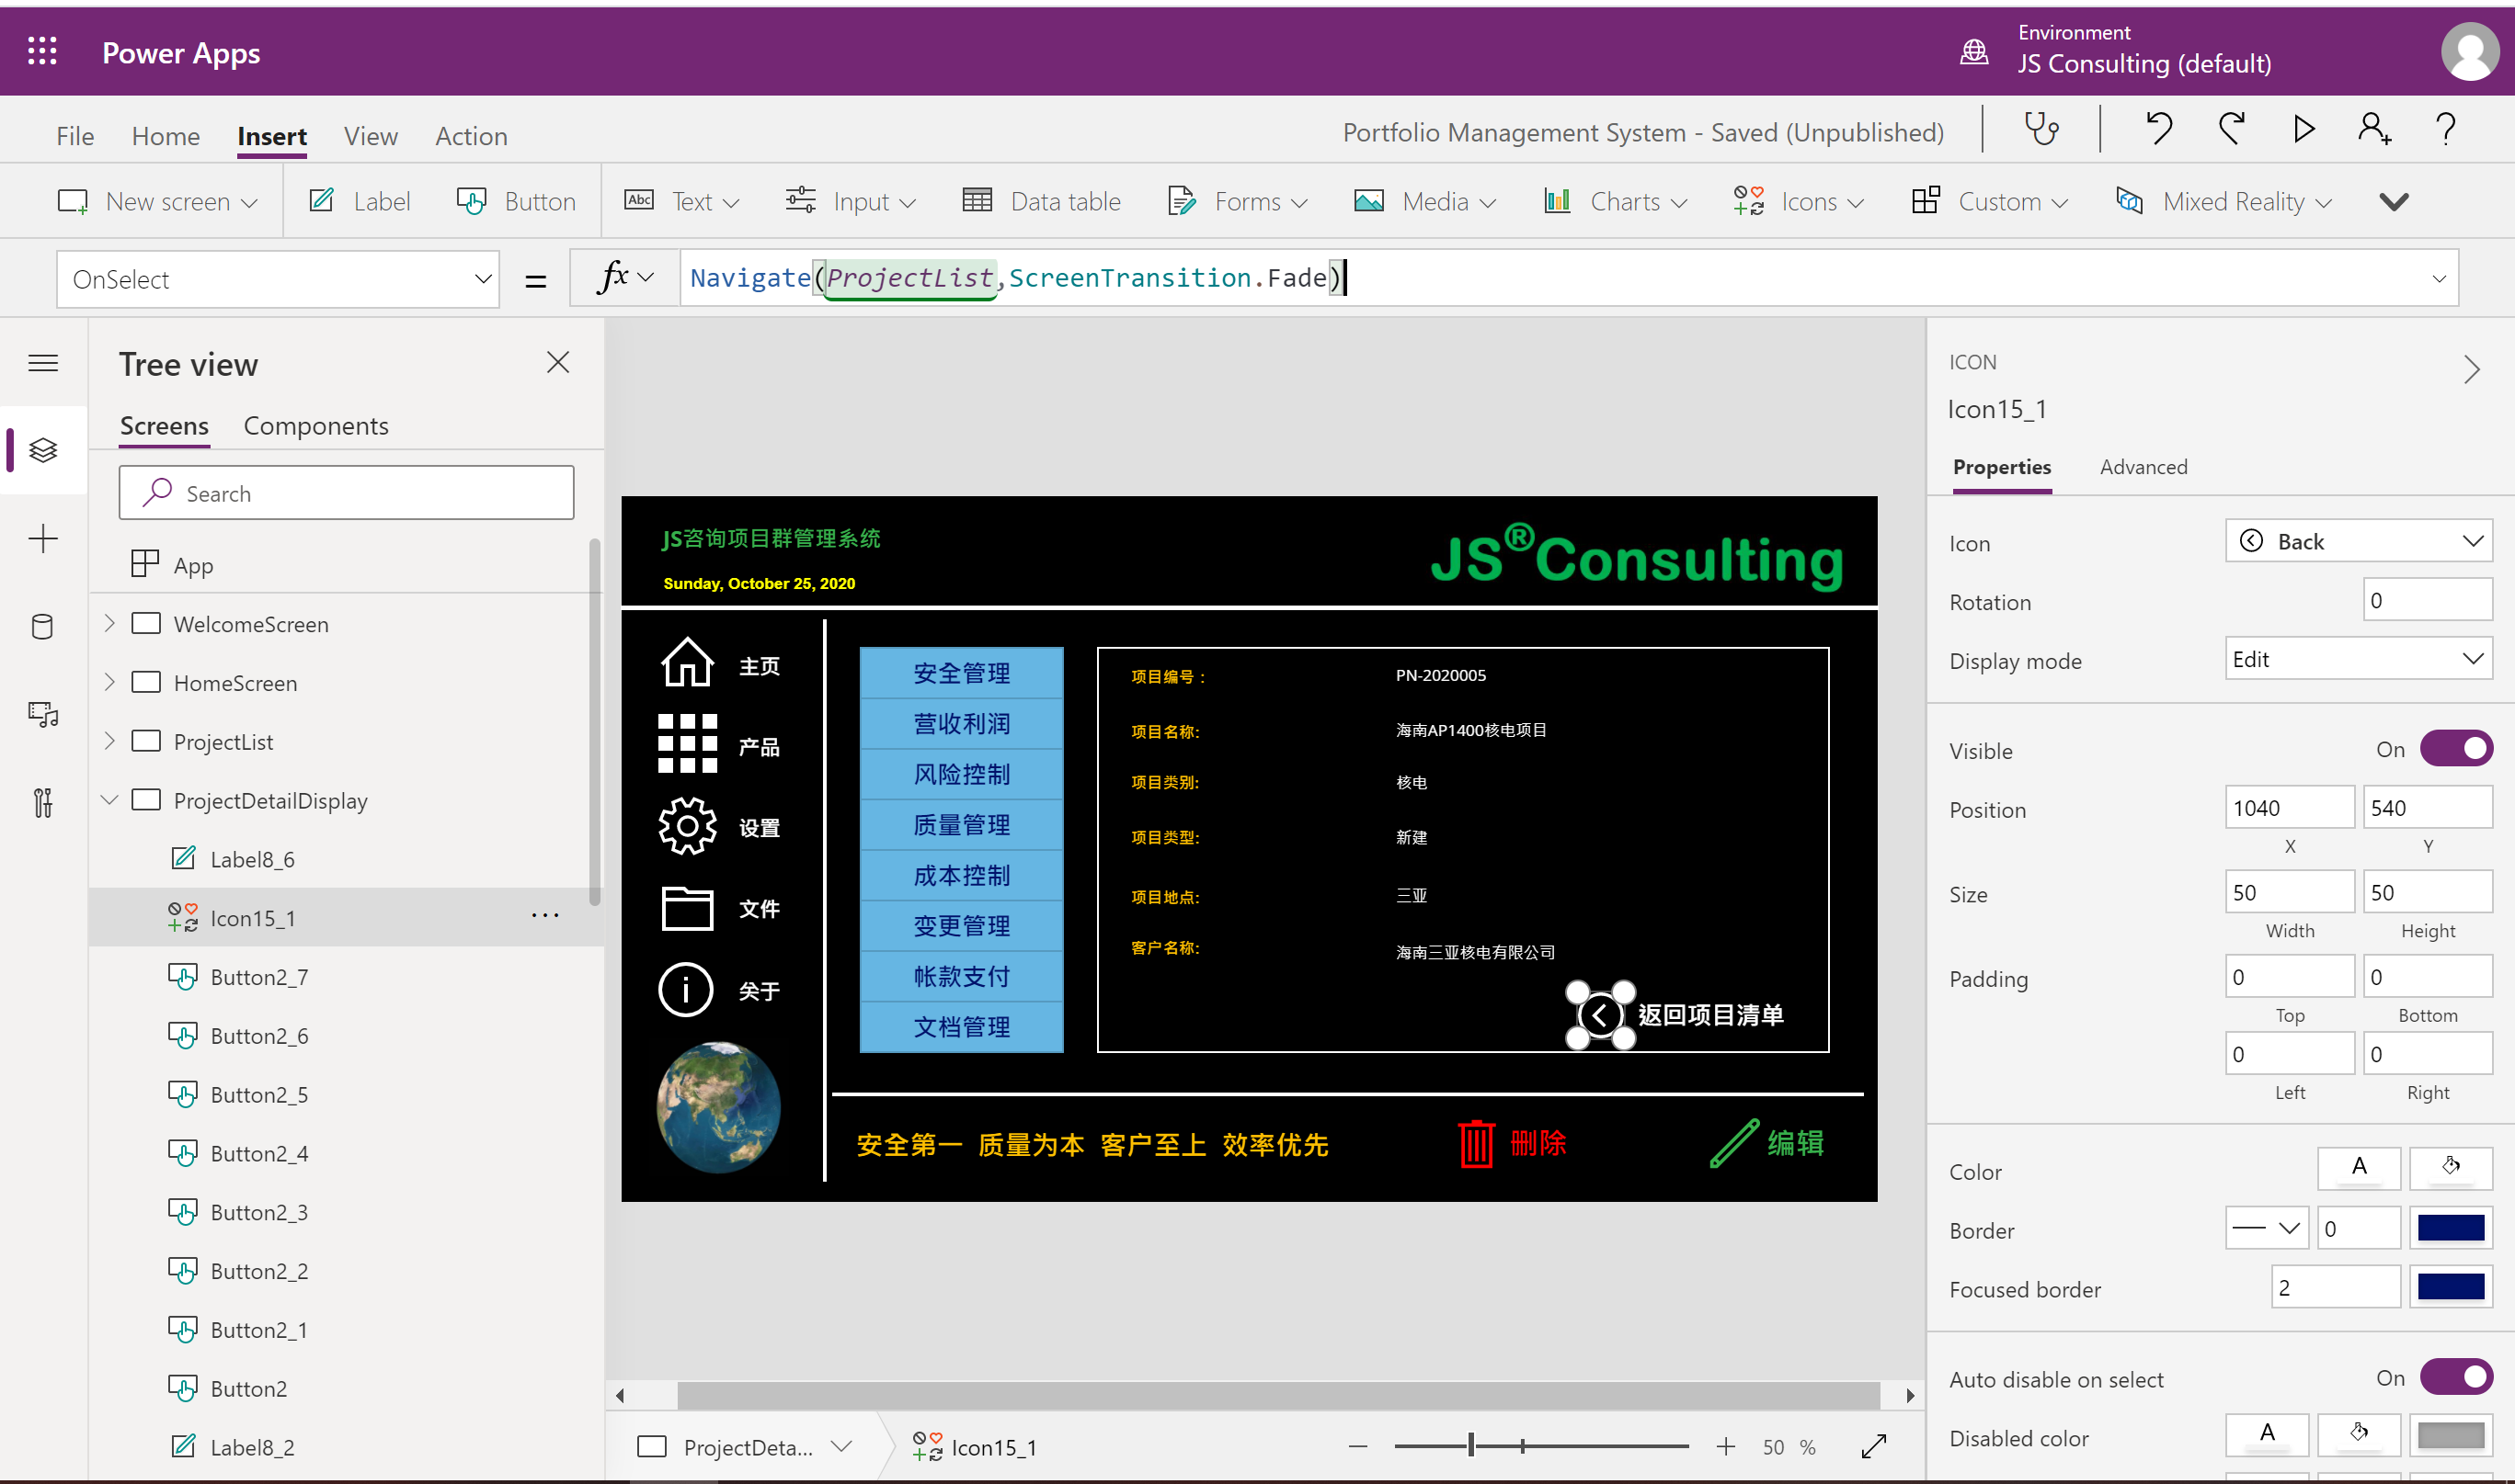2515x1484 pixels.
Task: Open the Tree view layers icon
Action: point(43,450)
